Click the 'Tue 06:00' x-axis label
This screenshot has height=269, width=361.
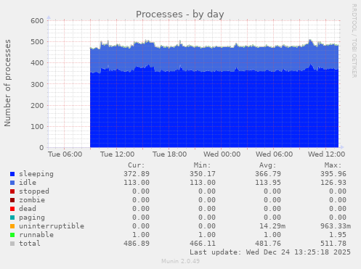tap(65, 154)
